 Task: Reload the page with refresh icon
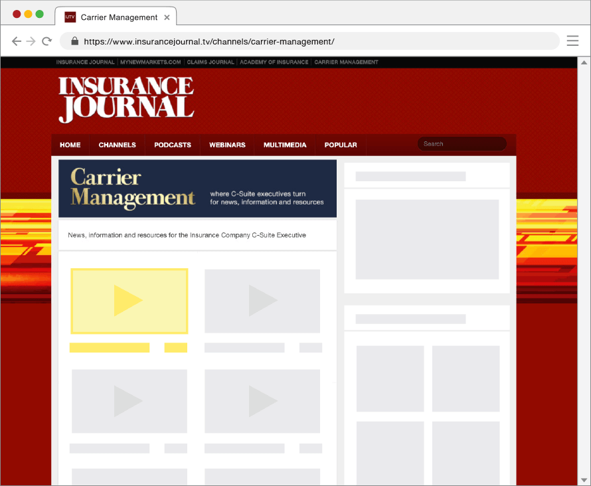pos(47,41)
